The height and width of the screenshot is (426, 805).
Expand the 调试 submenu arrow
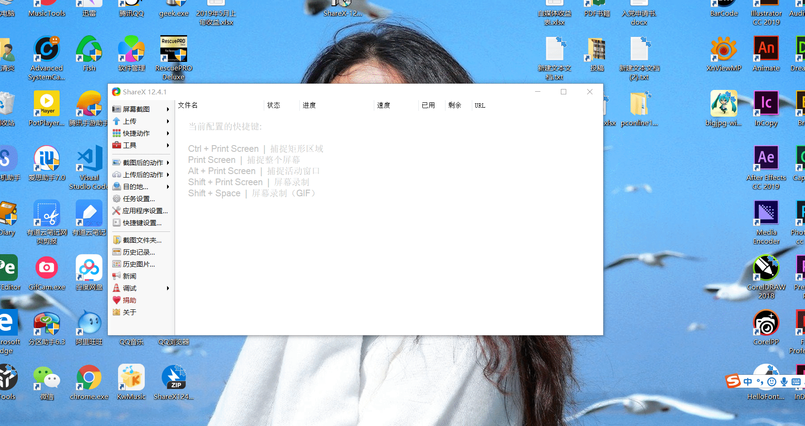tap(168, 288)
